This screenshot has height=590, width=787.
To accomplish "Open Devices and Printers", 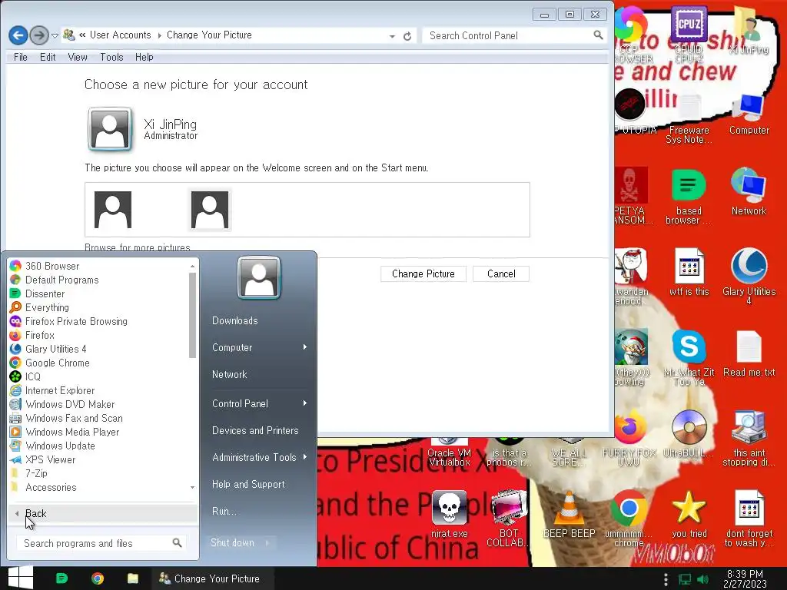I will tap(255, 430).
